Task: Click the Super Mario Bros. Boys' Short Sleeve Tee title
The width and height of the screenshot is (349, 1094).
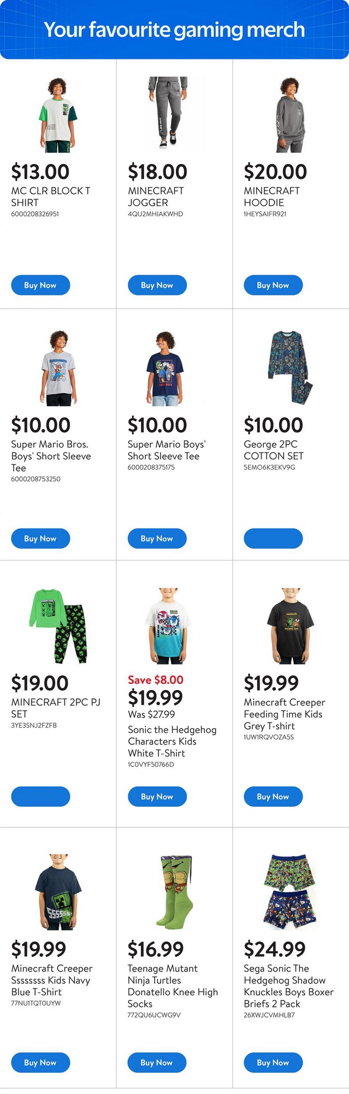Action: (x=51, y=456)
